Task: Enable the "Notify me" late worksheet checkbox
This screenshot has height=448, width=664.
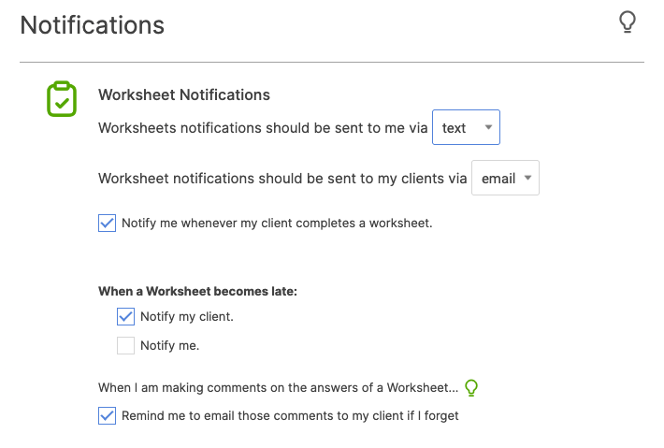Action: coord(126,346)
